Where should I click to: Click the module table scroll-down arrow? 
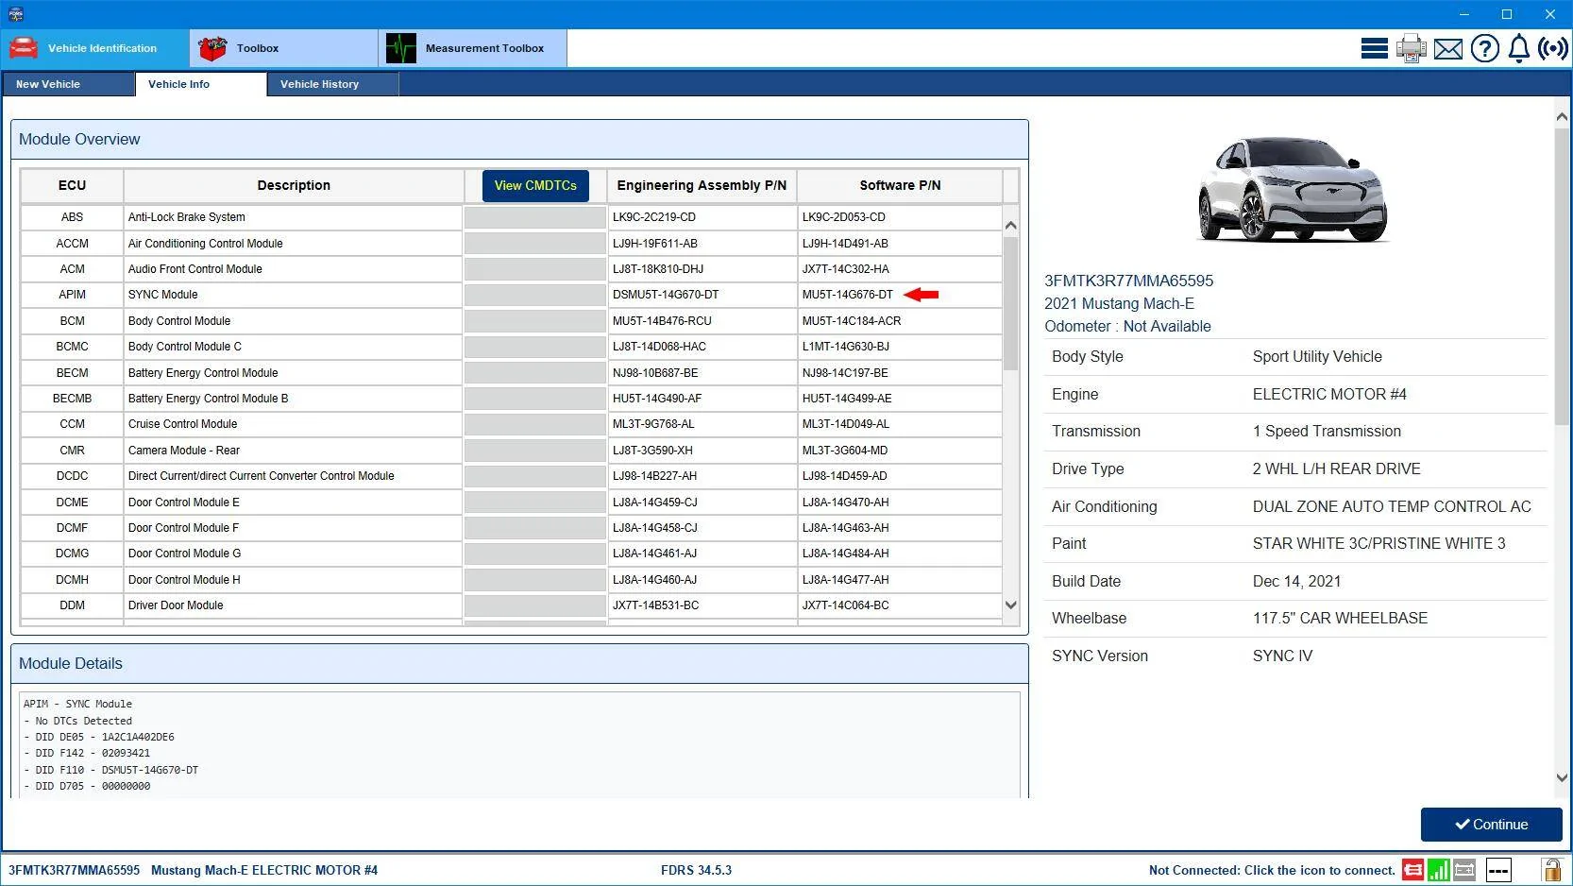1010,605
